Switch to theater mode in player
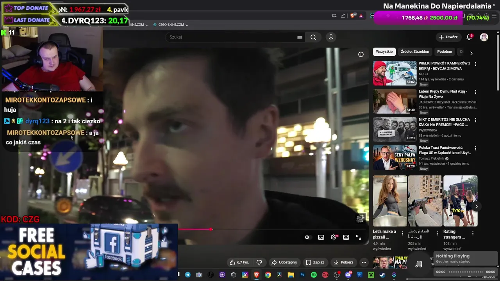Image resolution: width=500 pixels, height=281 pixels. [x=346, y=237]
